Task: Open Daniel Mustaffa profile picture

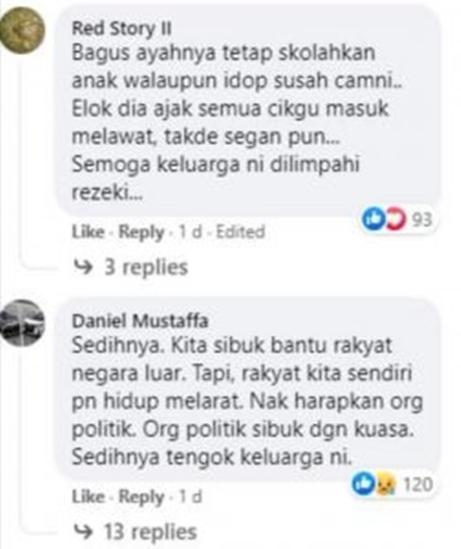Action: click(22, 323)
